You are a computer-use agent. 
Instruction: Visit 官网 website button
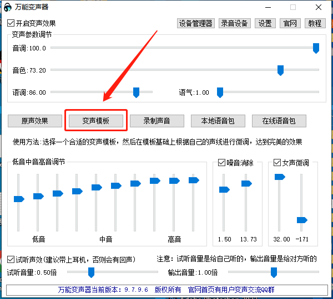tap(290, 23)
